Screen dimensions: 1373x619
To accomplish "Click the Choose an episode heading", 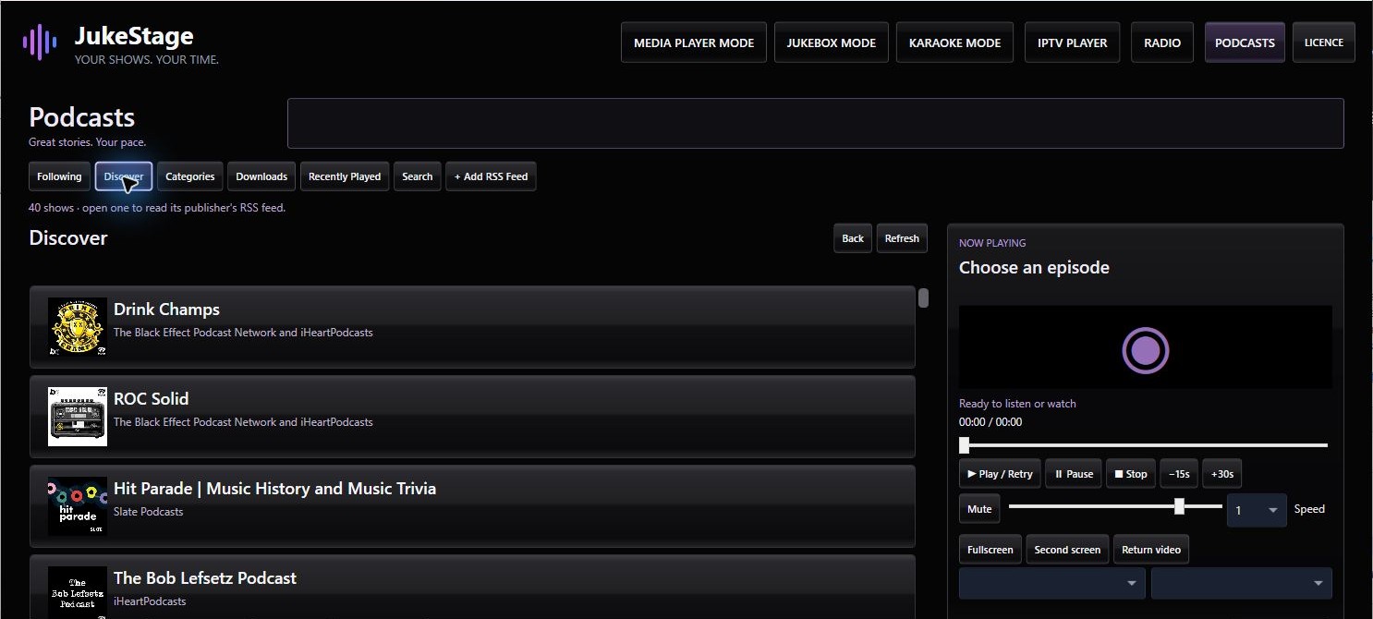I will click(x=1034, y=268).
